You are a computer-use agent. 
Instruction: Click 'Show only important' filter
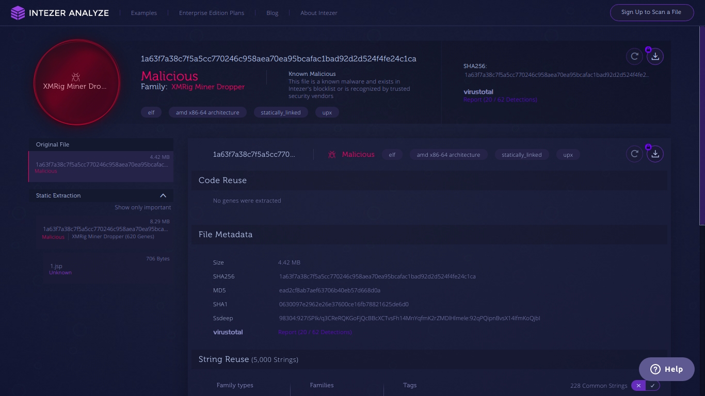click(143, 207)
